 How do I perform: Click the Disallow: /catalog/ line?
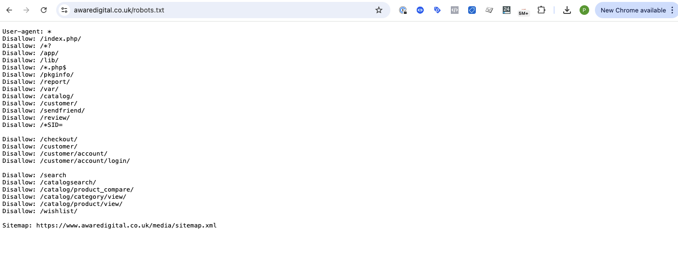[38, 96]
